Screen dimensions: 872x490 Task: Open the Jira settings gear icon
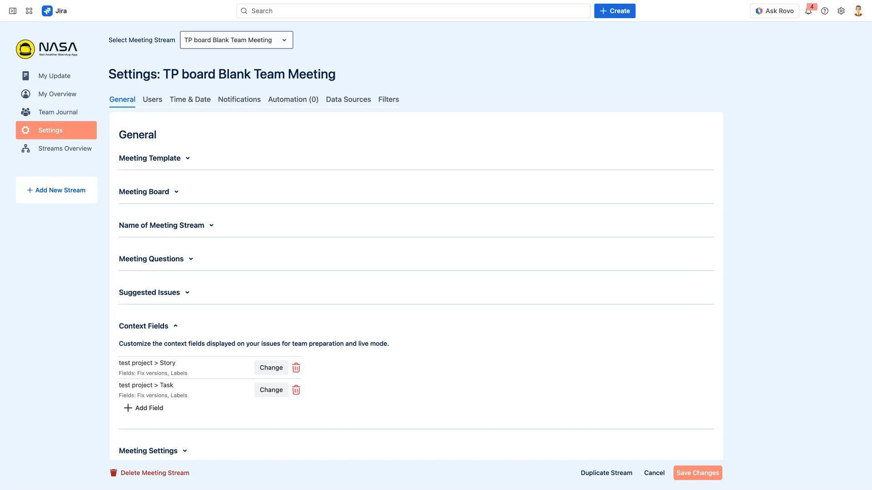point(841,10)
